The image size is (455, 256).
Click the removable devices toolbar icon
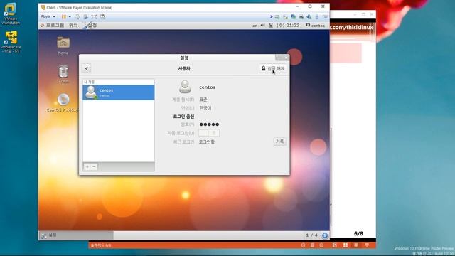(85, 17)
